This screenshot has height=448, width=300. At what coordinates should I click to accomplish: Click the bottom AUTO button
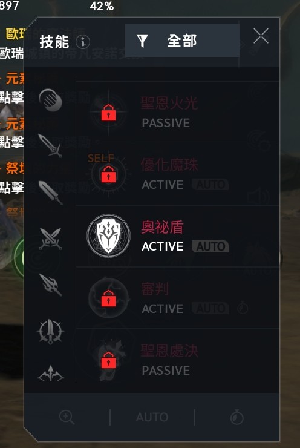point(152,417)
